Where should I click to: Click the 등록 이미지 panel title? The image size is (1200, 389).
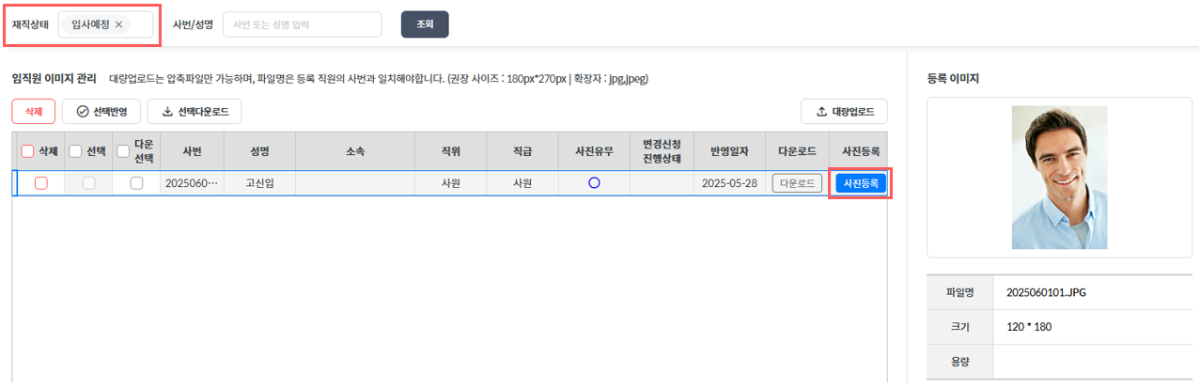click(953, 79)
